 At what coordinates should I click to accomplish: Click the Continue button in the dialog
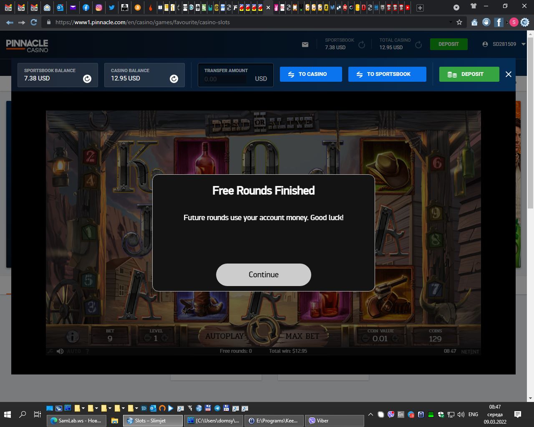point(264,275)
